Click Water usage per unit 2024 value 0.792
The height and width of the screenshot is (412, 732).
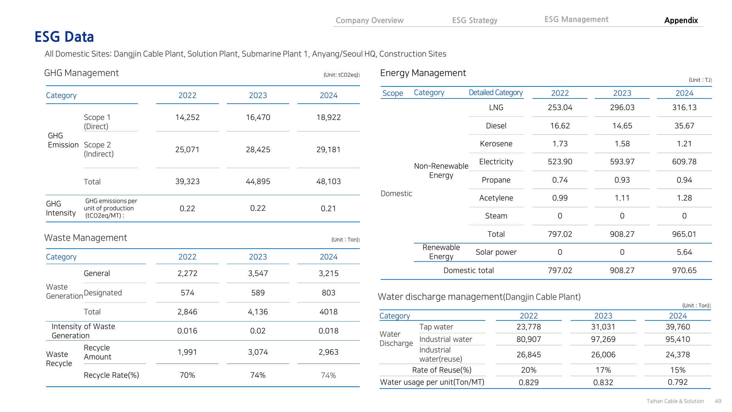tap(678, 382)
